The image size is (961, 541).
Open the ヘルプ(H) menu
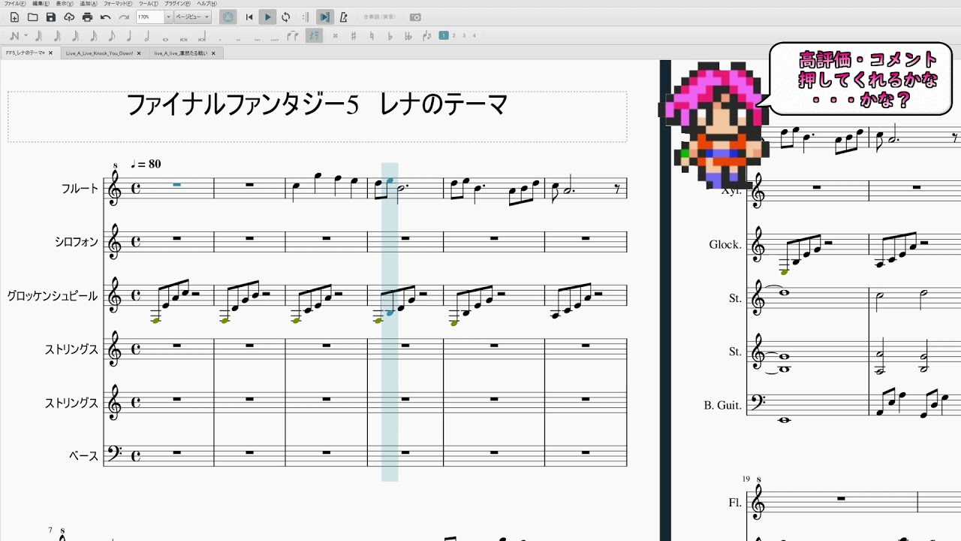tap(206, 4)
